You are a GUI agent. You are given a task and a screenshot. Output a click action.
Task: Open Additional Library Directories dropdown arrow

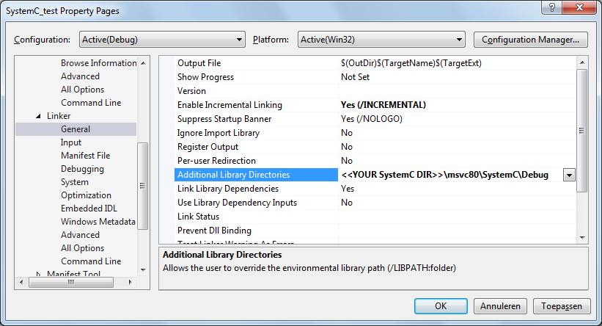[568, 175]
